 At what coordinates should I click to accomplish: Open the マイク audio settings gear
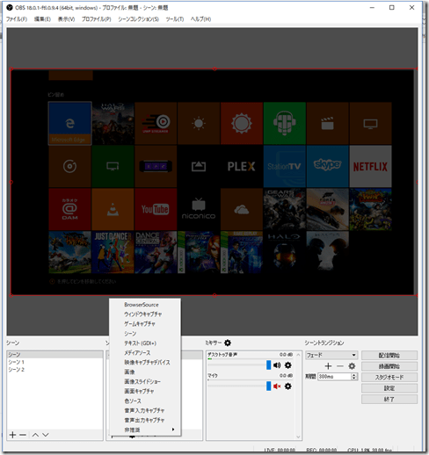288,386
